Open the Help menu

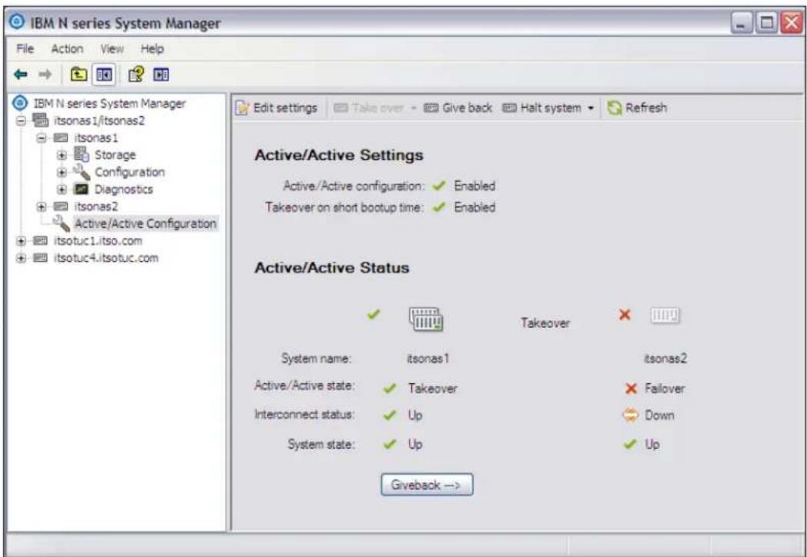coord(152,49)
